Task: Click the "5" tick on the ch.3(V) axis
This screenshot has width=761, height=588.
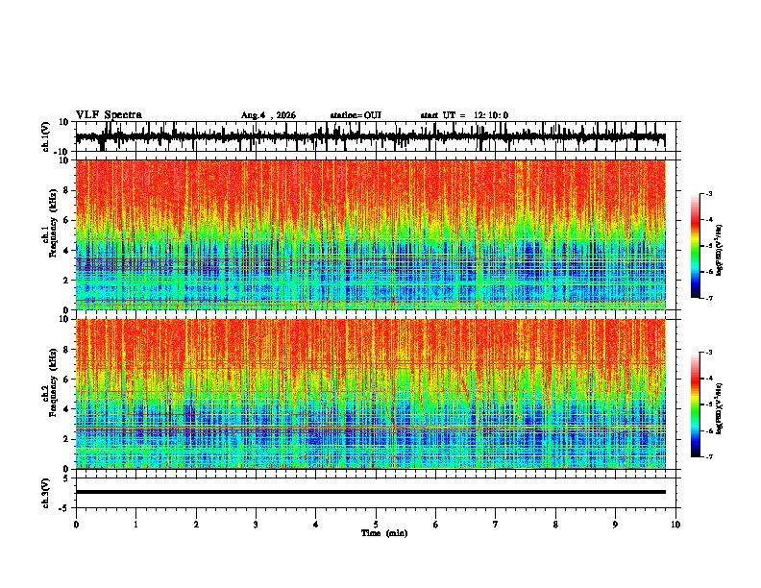Action: click(x=67, y=478)
